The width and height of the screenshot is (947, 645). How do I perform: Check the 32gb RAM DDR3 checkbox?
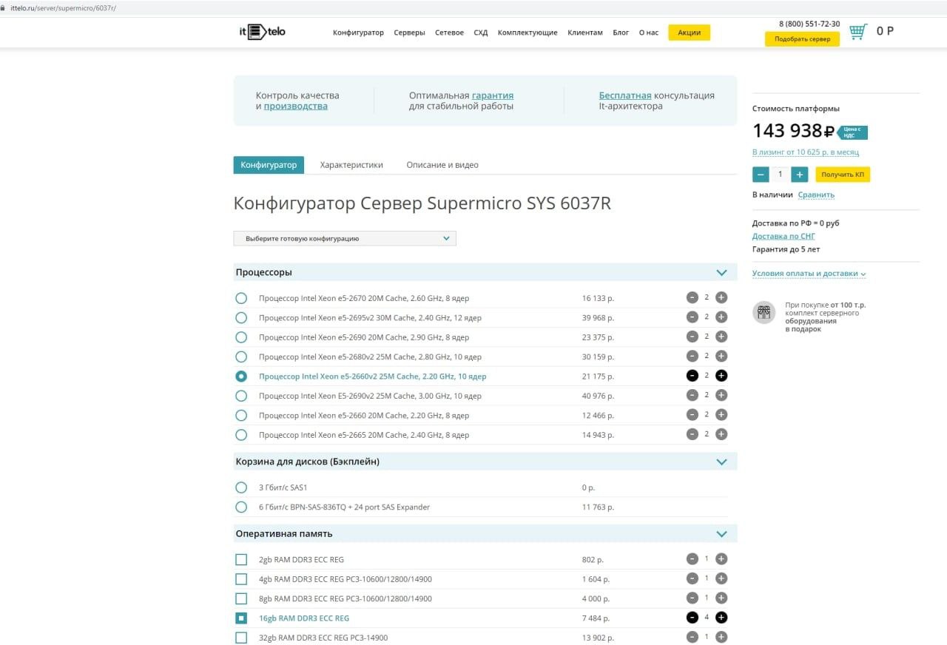241,638
